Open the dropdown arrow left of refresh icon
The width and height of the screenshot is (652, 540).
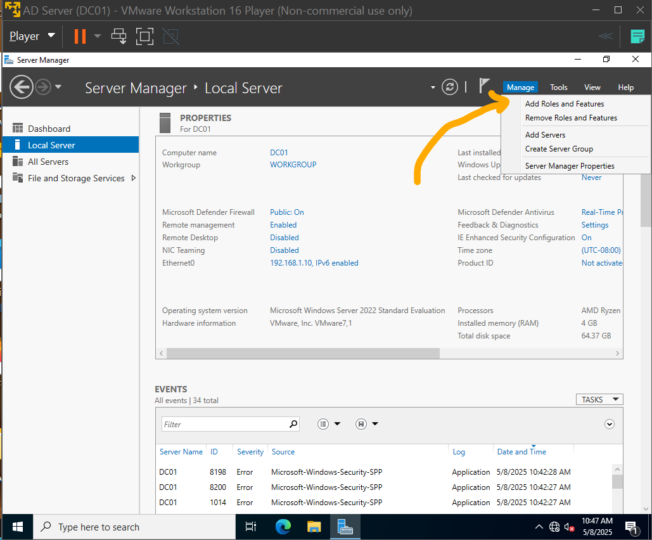click(x=433, y=87)
